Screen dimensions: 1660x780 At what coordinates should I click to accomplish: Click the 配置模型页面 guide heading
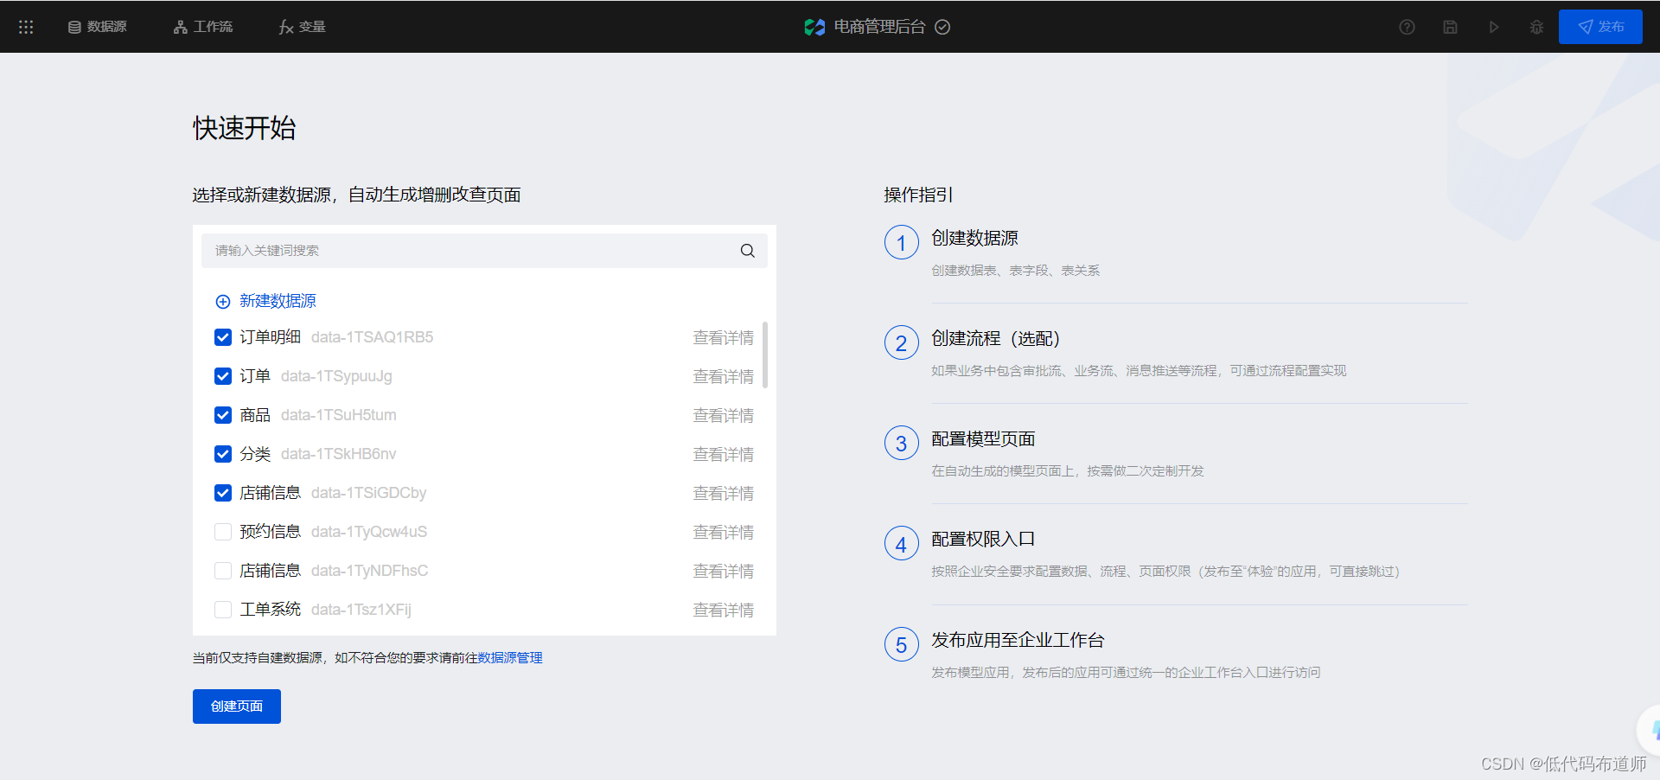point(983,438)
